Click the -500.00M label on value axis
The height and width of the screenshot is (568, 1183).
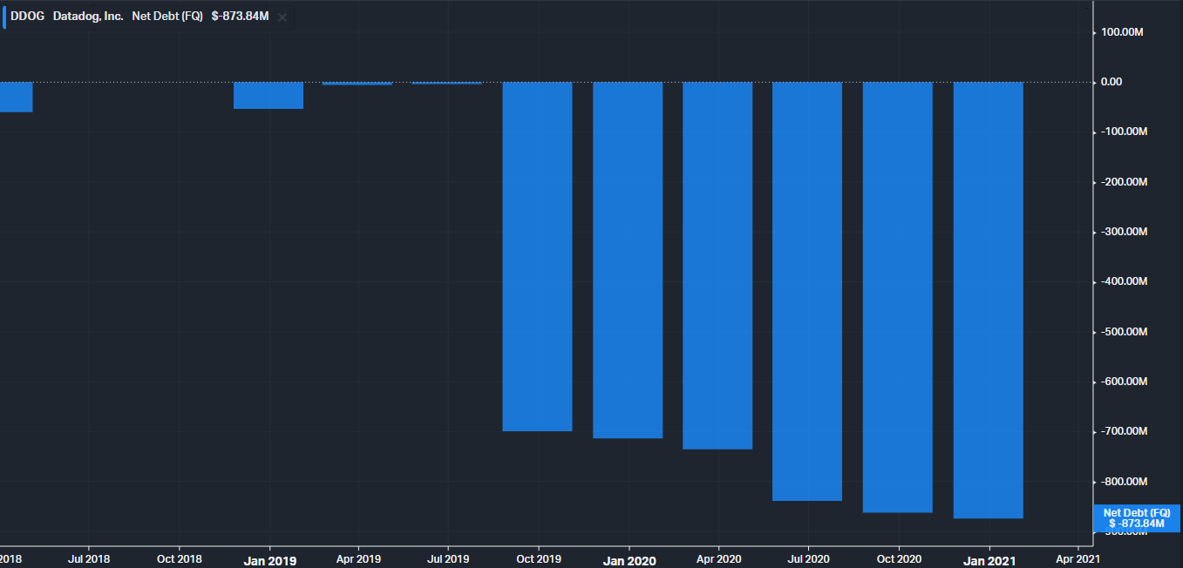[1123, 332]
